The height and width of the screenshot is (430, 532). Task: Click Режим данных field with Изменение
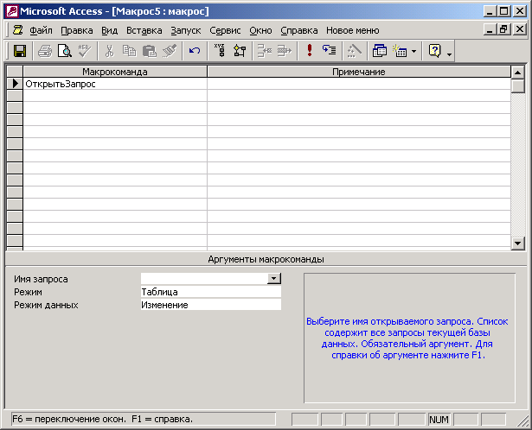click(x=211, y=305)
